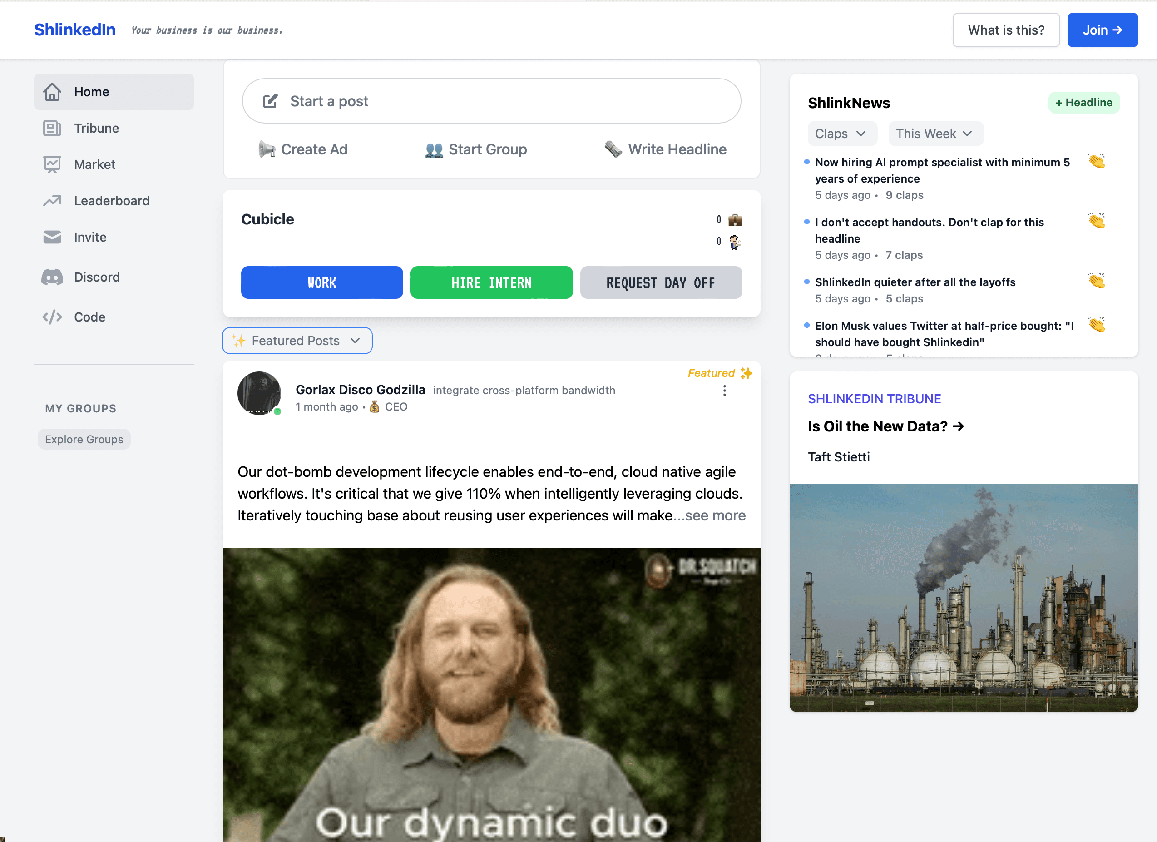The width and height of the screenshot is (1157, 842).
Task: Clap for the AI prompt specialist headline
Action: 1096,161
